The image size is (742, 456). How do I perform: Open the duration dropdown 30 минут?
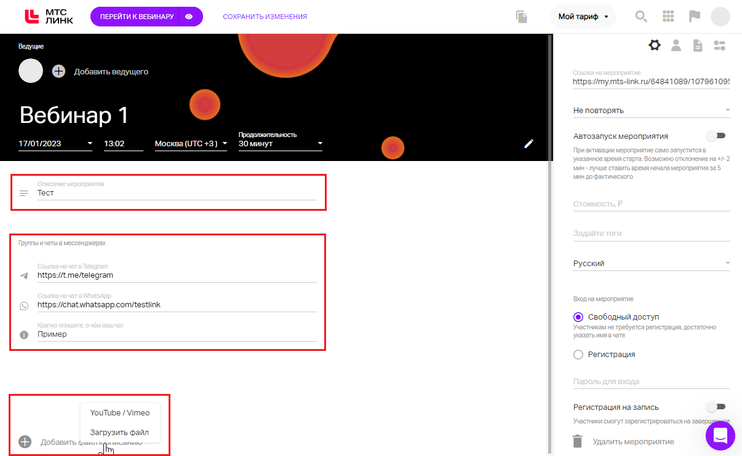281,144
